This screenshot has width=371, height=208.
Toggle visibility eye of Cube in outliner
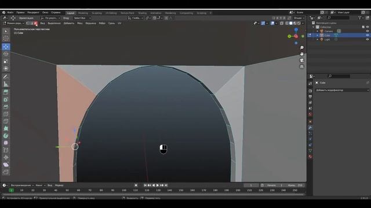coord(368,35)
